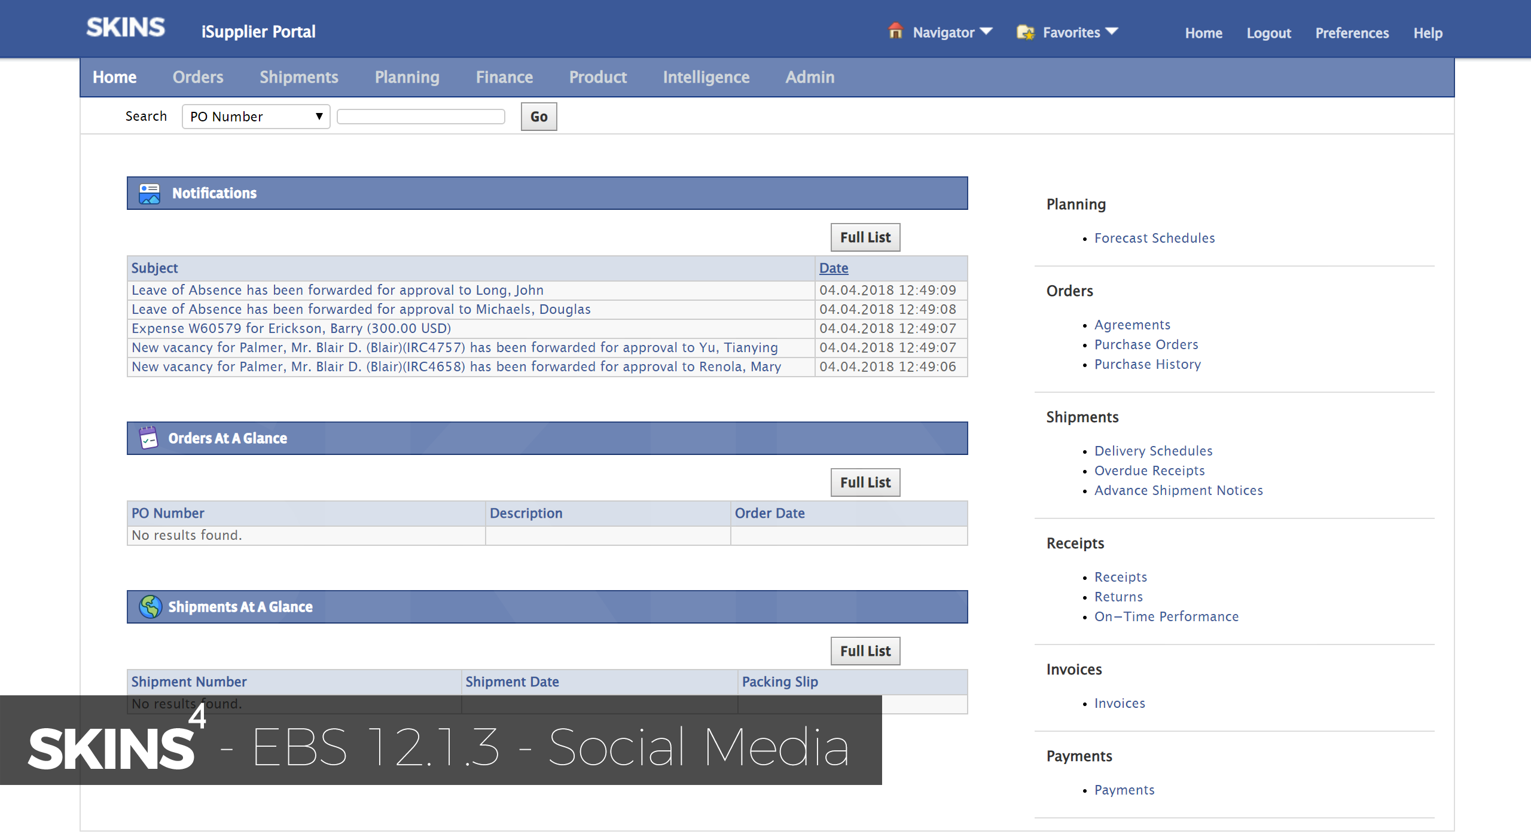Screen dimensions: 1531x837
Task: Click the Order Date column header
Action: 770,514
